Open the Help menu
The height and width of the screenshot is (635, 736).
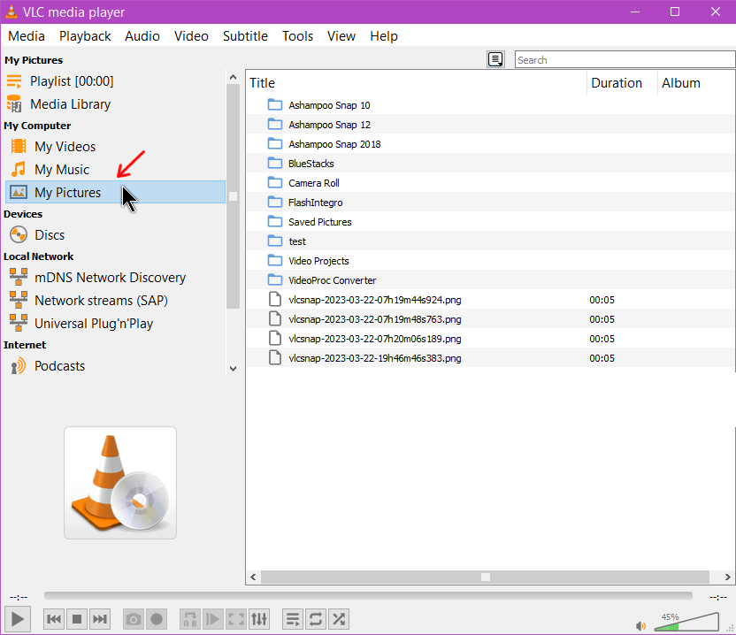pyautogui.click(x=384, y=36)
